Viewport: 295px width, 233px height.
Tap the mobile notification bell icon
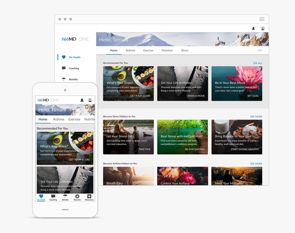point(82,100)
